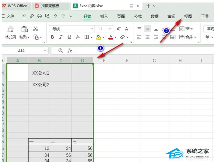
Task: Click the Paste clipboard icon
Action: tap(25, 29)
